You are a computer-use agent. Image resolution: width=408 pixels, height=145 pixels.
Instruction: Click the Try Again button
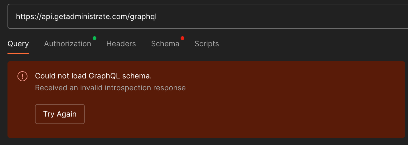tap(60, 114)
